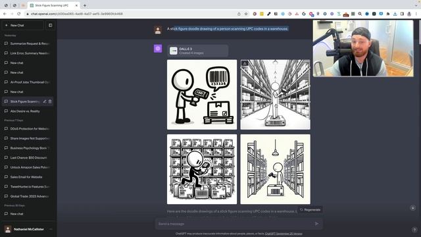Close the Stick Figure Scanning UPC tab
The image size is (421, 237).
coord(76,5)
